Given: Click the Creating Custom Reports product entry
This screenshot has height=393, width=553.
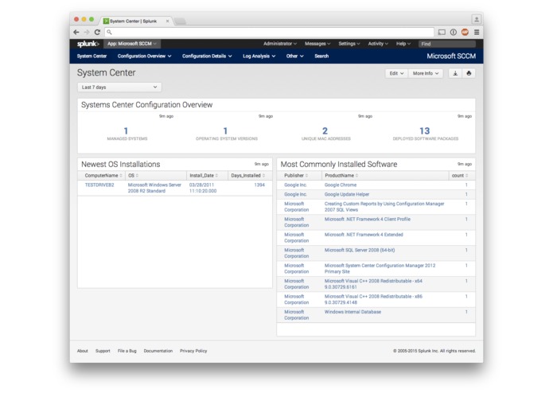Looking at the screenshot, I should (384, 207).
